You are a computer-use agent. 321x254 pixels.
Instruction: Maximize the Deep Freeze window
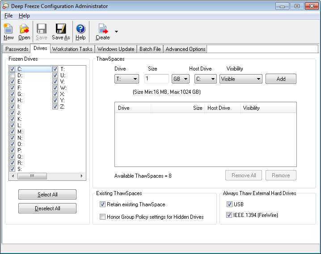tap(297, 6)
